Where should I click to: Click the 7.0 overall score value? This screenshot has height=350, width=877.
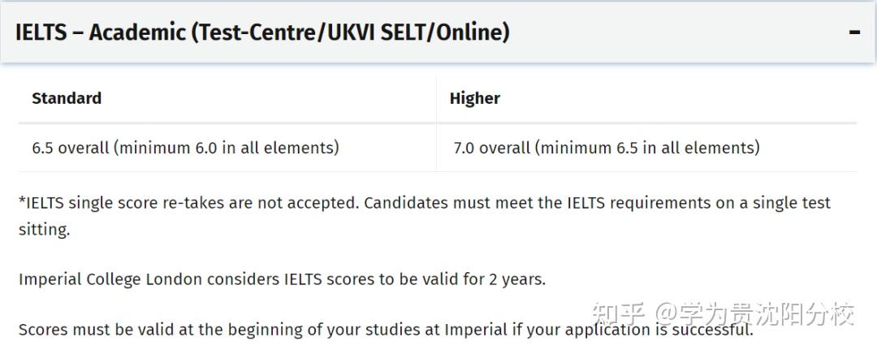tap(491, 148)
